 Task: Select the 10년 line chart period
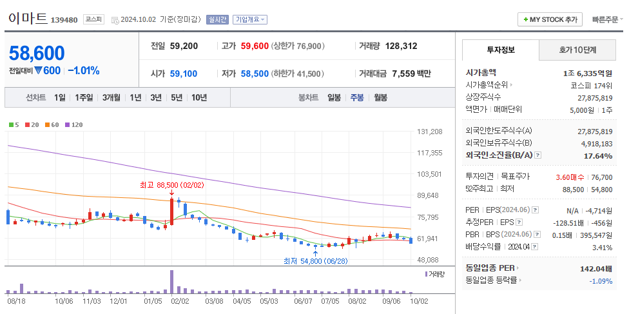click(199, 97)
